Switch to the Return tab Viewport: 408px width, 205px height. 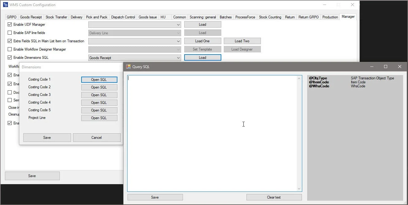click(290, 17)
